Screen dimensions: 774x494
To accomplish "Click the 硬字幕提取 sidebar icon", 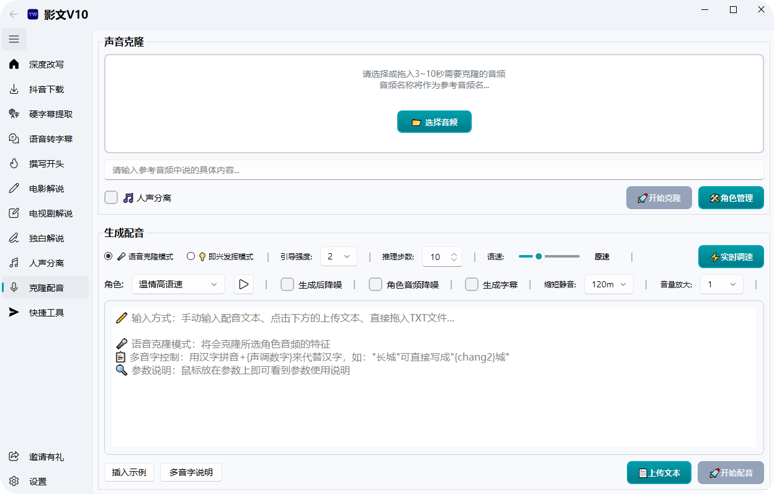I will tap(14, 114).
